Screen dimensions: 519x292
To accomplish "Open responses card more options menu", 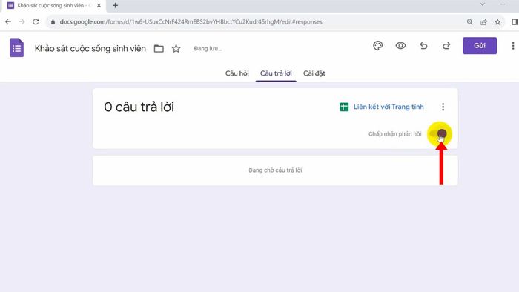I will (443, 107).
